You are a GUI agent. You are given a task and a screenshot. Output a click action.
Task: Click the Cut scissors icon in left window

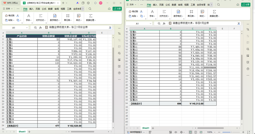18,16
